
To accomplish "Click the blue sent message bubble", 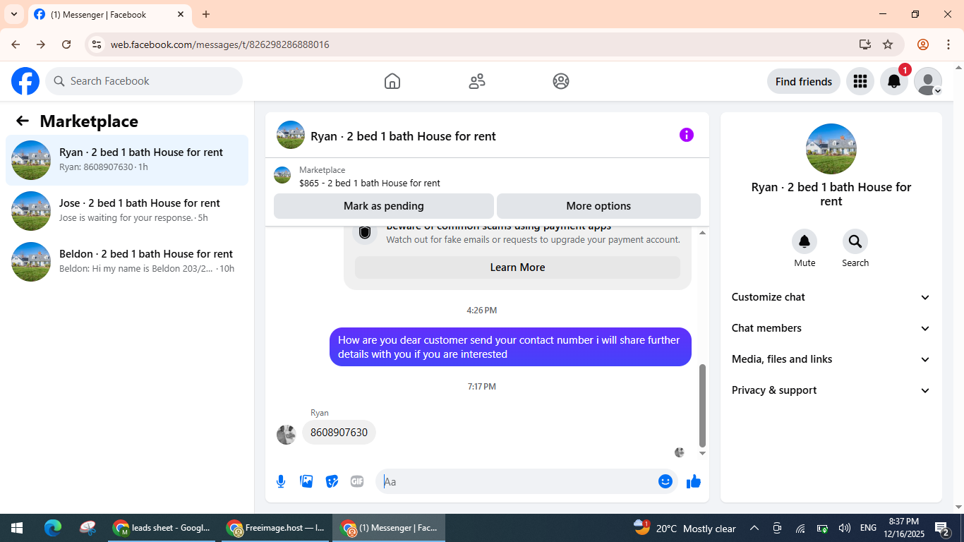I will click(510, 347).
